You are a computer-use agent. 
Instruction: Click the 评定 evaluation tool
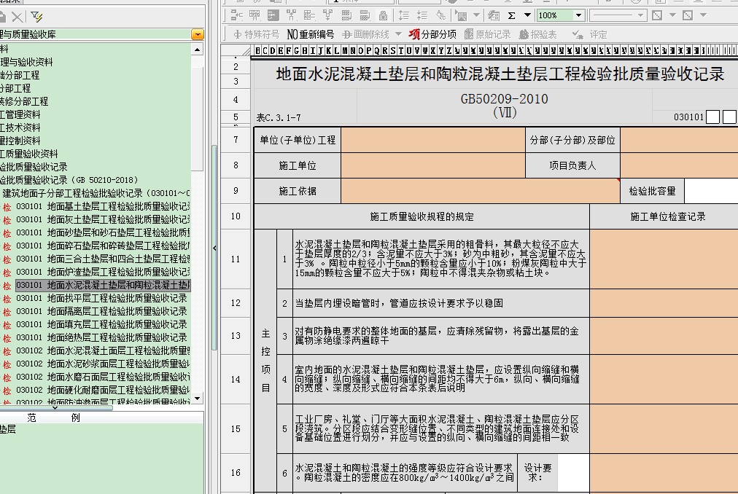click(x=591, y=34)
